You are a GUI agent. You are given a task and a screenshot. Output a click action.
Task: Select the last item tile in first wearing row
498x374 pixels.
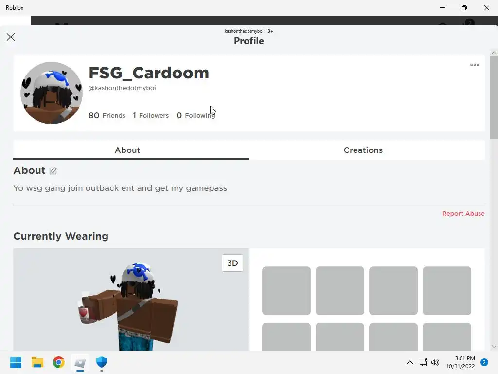446,291
